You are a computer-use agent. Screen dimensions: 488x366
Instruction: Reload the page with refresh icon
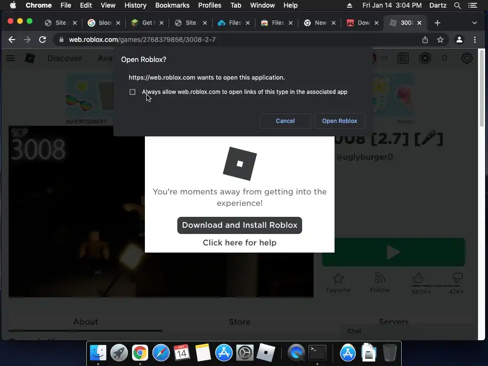pos(42,40)
